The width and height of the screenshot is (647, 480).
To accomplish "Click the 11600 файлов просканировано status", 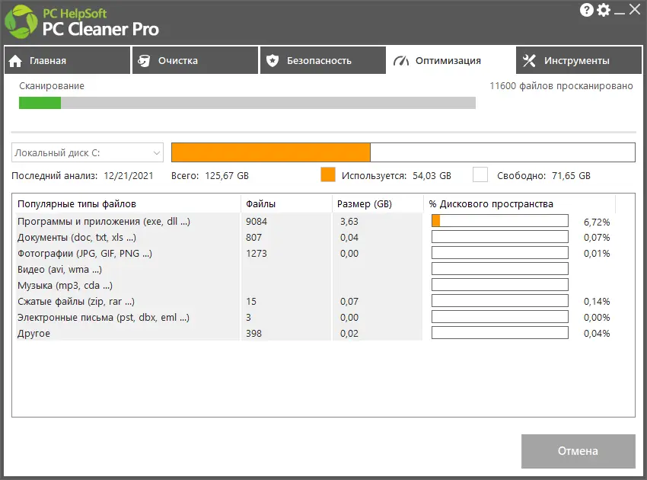I will [x=561, y=86].
